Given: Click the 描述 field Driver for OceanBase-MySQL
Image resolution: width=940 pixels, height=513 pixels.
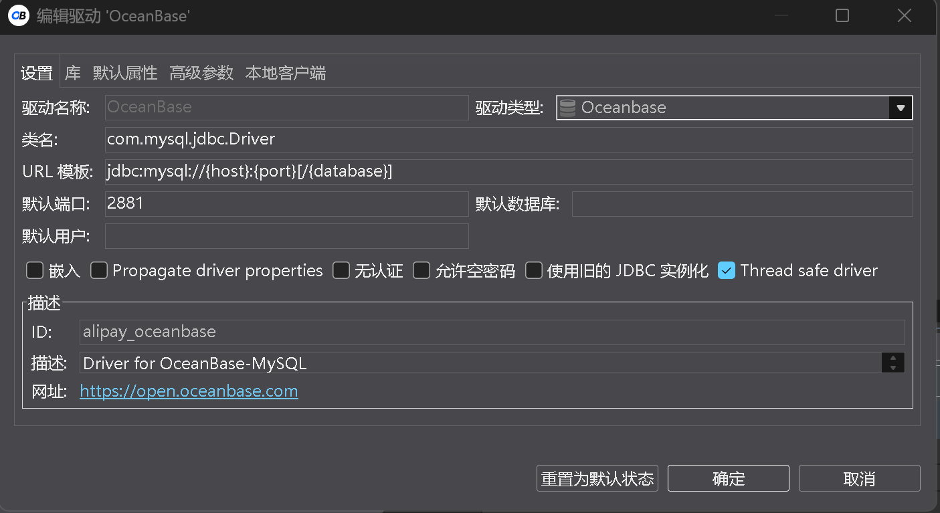Looking at the screenshot, I should (x=480, y=363).
